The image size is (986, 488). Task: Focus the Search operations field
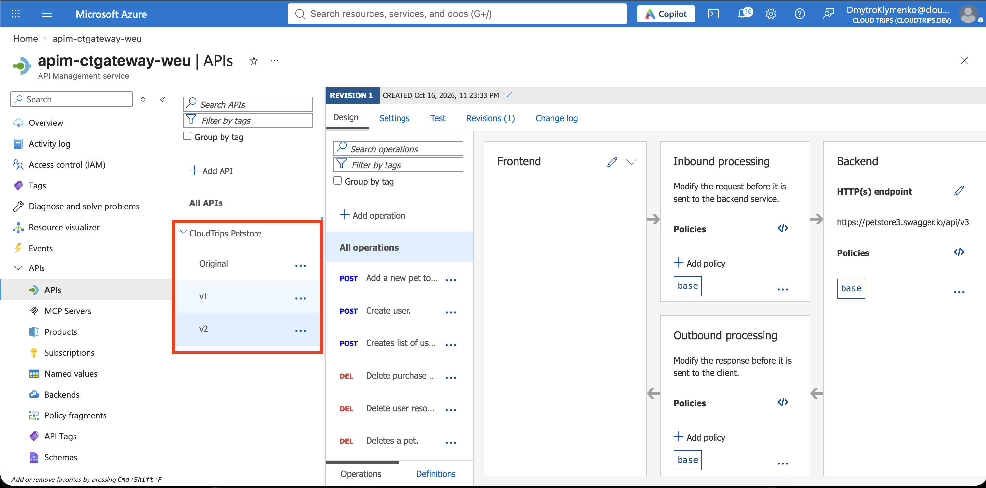(399, 149)
